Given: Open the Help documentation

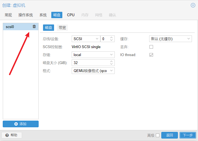Looking at the screenshot, I should 12,135.
